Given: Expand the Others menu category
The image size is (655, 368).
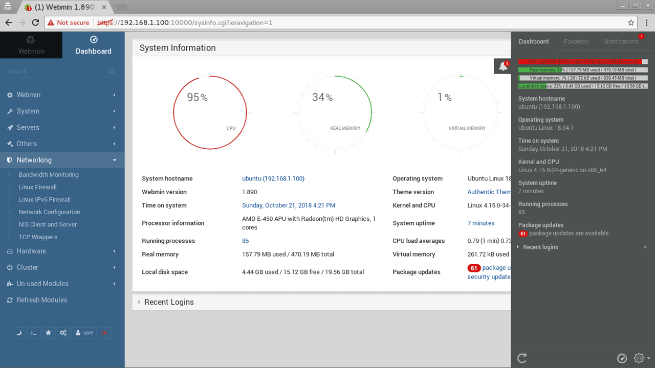Looking at the screenshot, I should 62,144.
